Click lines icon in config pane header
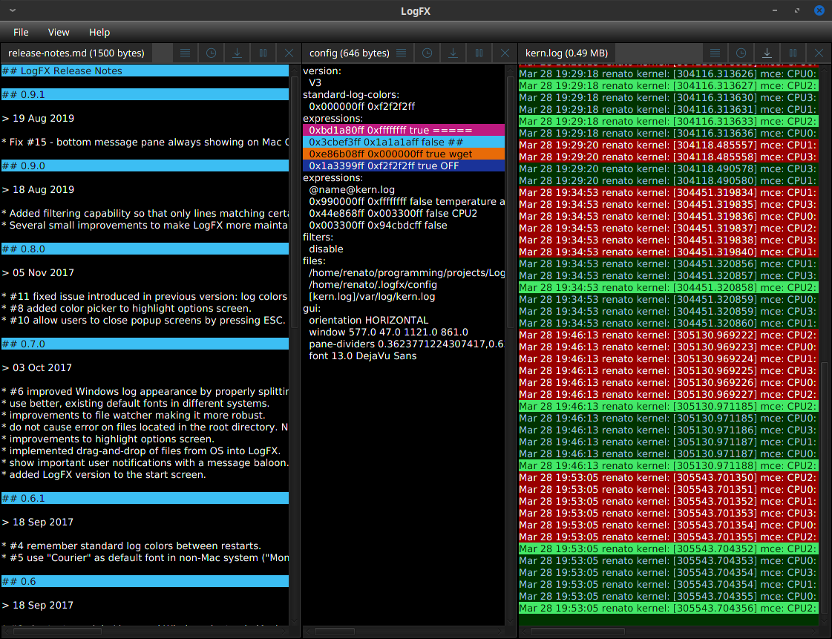This screenshot has width=832, height=639. (401, 53)
